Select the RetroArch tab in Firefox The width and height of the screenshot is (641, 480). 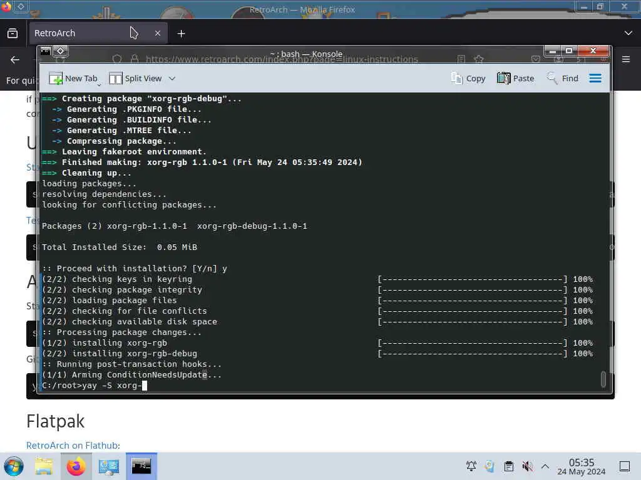pyautogui.click(x=97, y=33)
